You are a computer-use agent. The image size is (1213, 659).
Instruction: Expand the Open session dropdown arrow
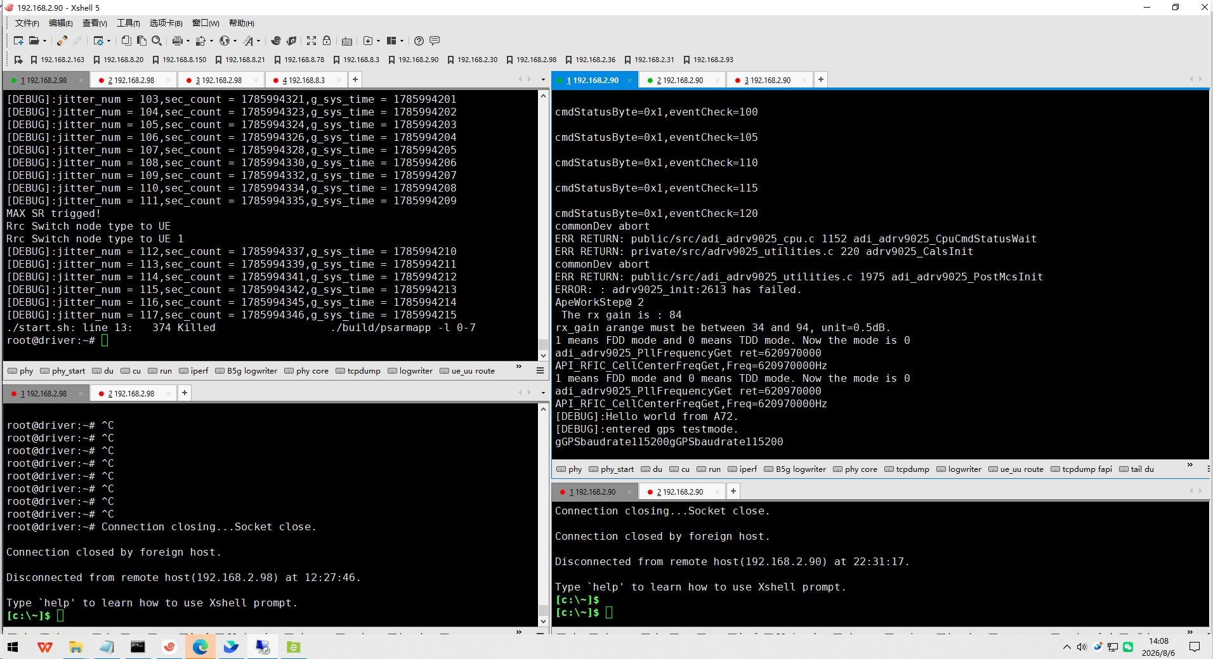(x=44, y=41)
